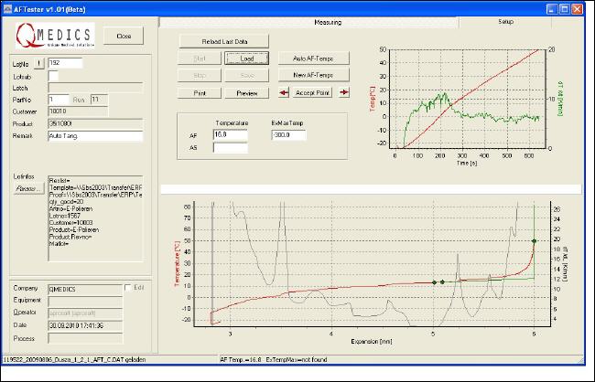
Task: Click the Print button
Action: 199,92
